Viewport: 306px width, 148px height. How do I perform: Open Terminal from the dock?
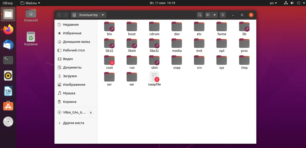[8, 60]
